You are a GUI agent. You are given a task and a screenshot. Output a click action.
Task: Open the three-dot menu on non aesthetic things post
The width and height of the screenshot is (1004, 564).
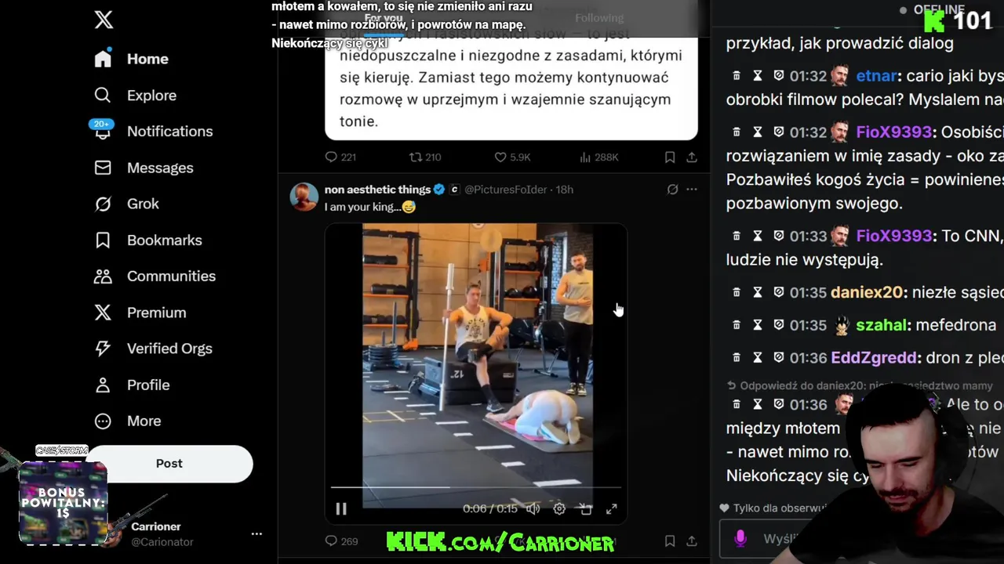point(692,190)
